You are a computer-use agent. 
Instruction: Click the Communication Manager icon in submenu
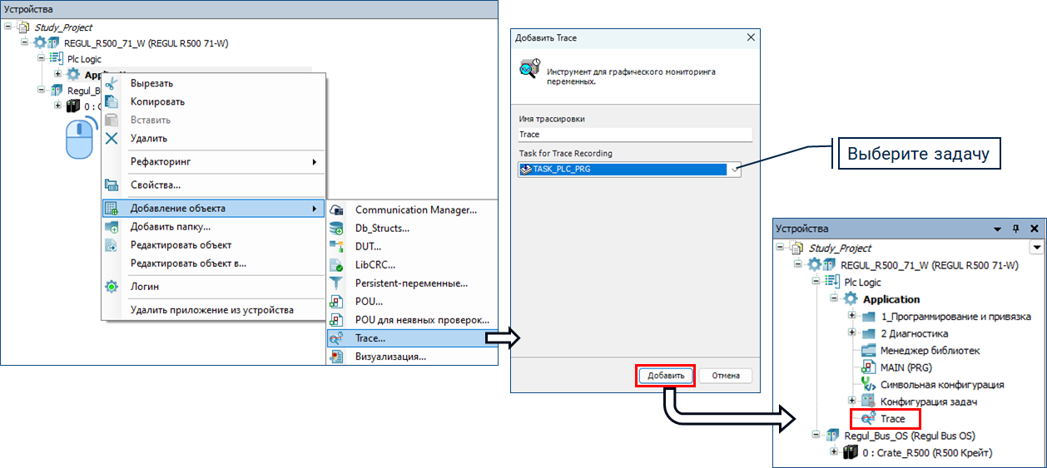[336, 210]
